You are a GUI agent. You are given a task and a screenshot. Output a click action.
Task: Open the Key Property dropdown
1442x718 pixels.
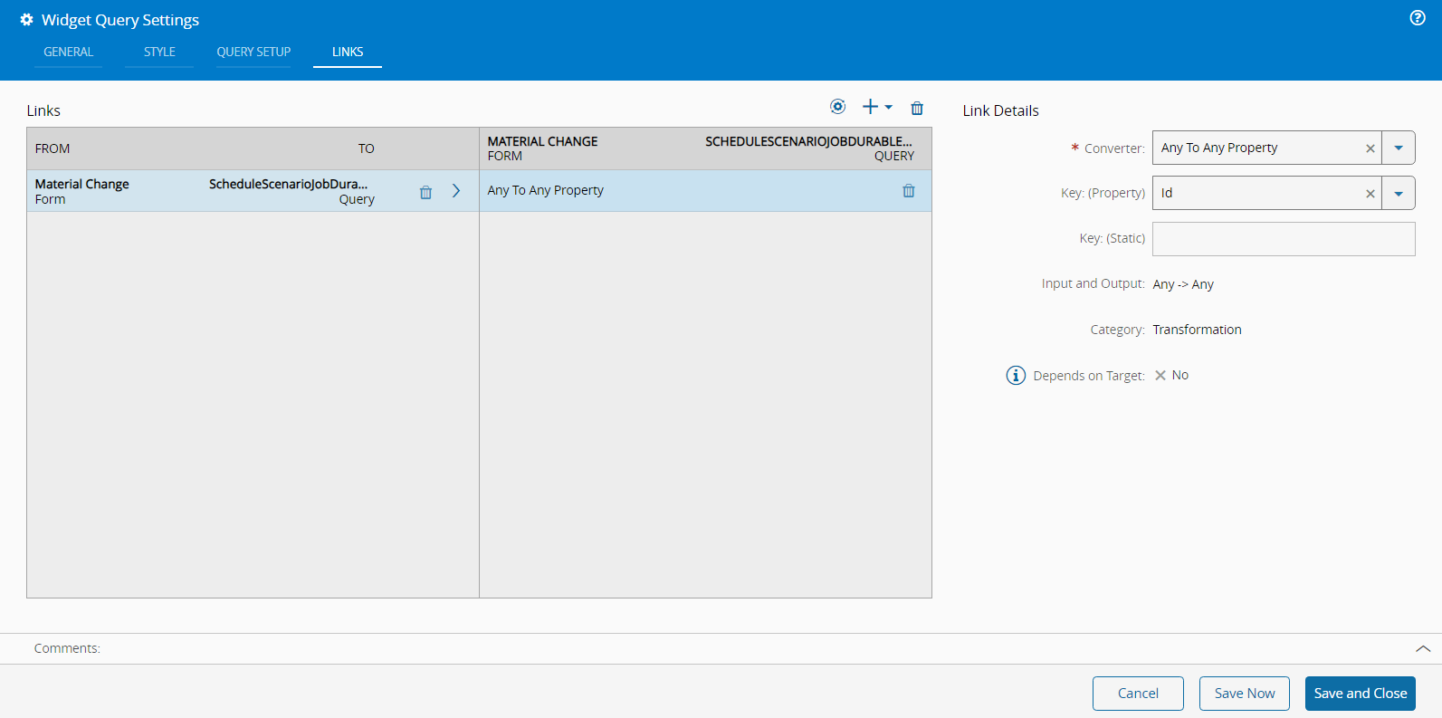1399,194
